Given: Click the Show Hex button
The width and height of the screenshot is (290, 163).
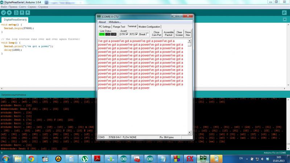Looking at the screenshot, I should coord(188,34).
